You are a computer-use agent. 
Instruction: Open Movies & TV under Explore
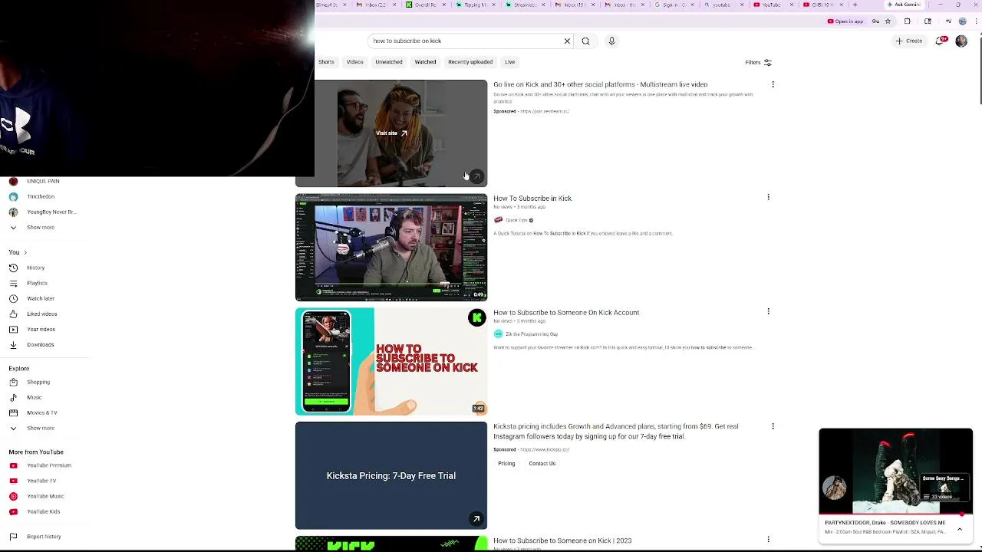coord(44,412)
